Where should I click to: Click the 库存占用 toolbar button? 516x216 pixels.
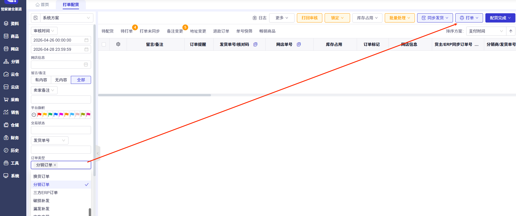click(367, 18)
